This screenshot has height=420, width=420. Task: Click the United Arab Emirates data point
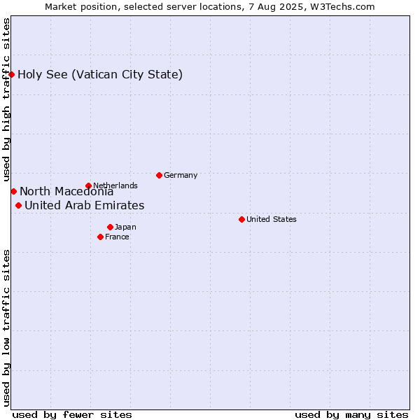[18, 205]
